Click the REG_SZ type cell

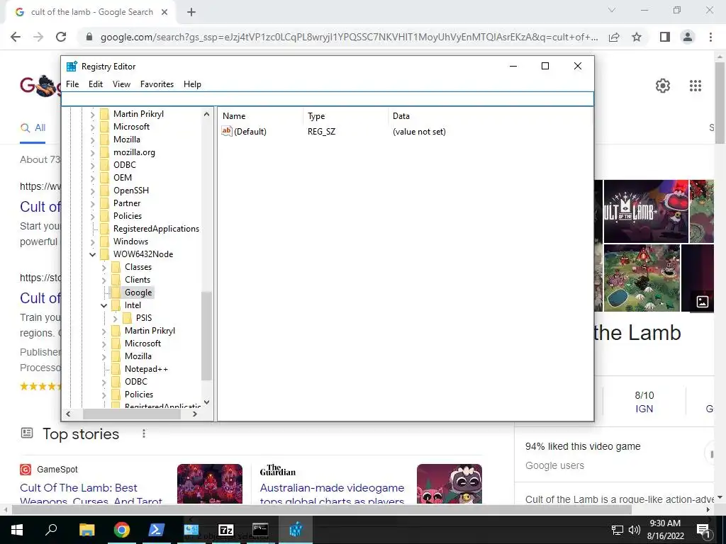pyautogui.click(x=321, y=132)
